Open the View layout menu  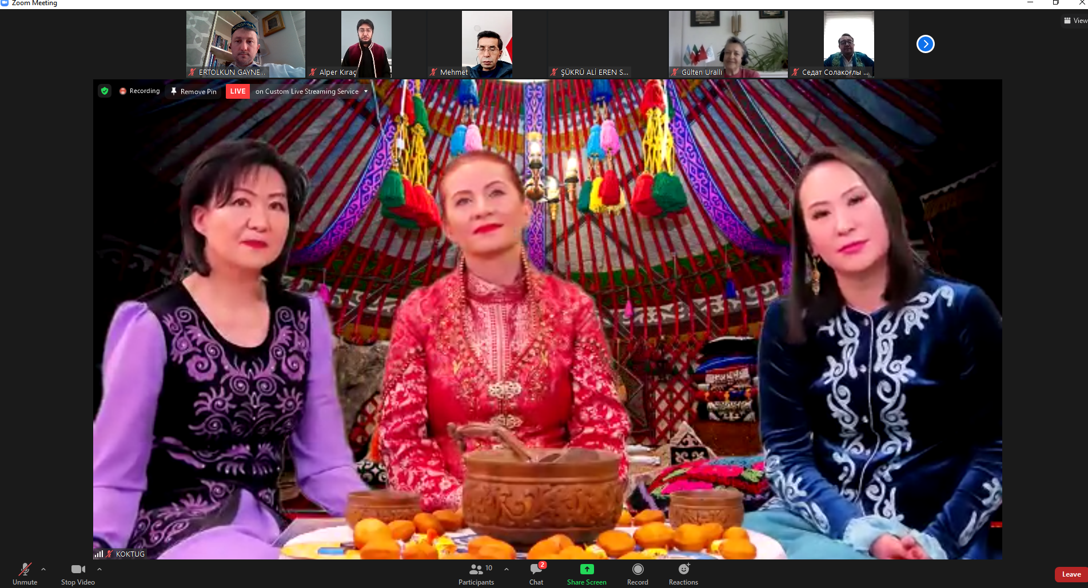tap(1075, 21)
